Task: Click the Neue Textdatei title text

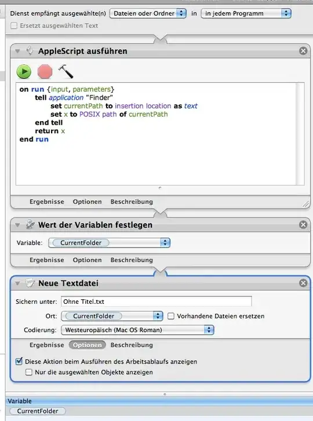Action: click(68, 283)
